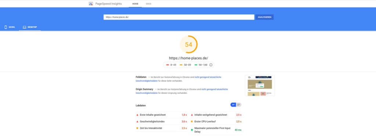376x139 pixels.
Task: Click the Felddaten heading
Action: click(141, 77)
